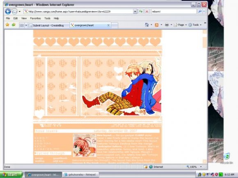Open the search provider options dropdown

pos(204,11)
